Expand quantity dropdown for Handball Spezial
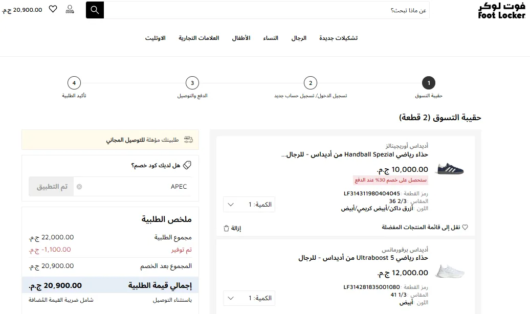Viewport: 530px width, 314px height. (x=249, y=205)
